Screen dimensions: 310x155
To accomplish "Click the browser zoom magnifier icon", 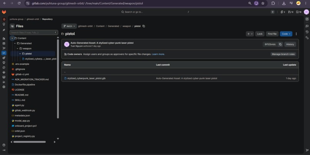I will point(250,3).
